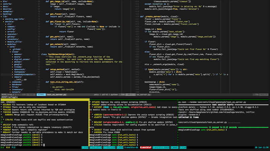Screen dimensions: 270x151
Task: Expand the amazon folder arrow
Action: 12,54
